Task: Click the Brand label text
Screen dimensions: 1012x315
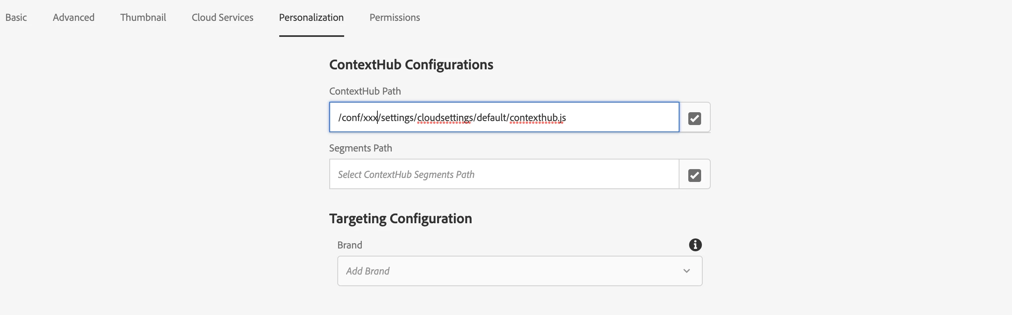Action: pos(350,245)
